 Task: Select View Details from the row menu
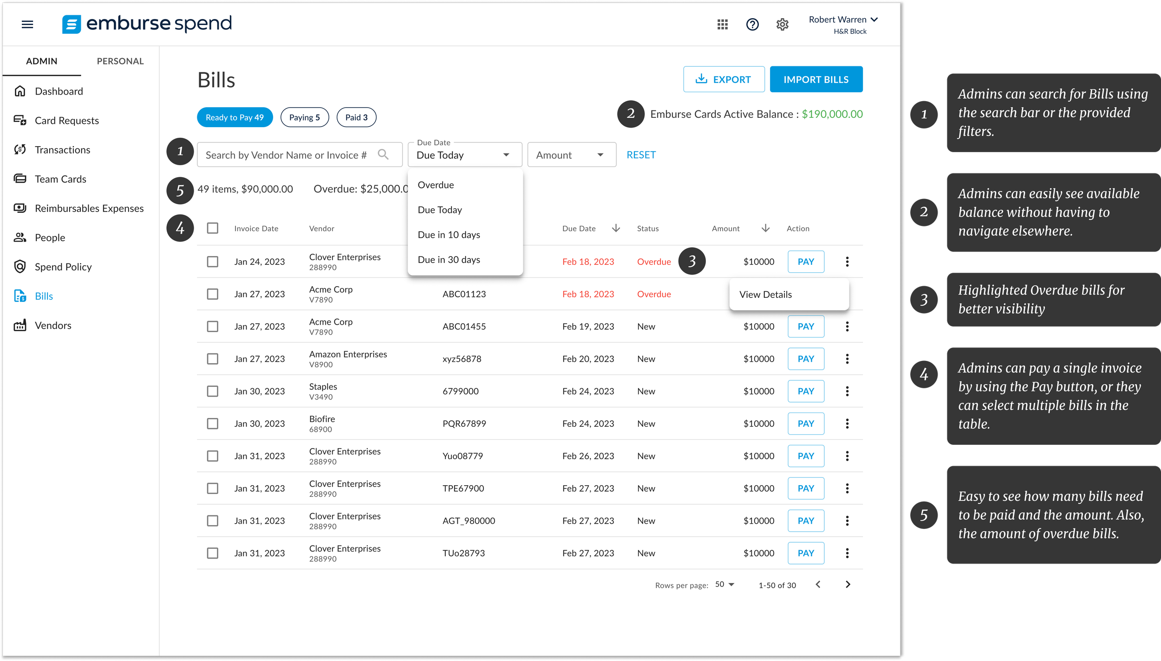click(x=789, y=294)
